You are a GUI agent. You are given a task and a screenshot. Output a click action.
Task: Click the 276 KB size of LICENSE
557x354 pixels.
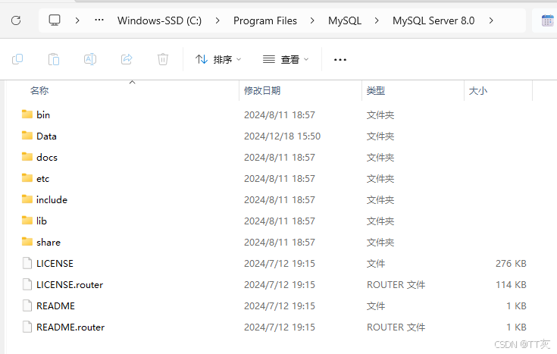point(511,263)
